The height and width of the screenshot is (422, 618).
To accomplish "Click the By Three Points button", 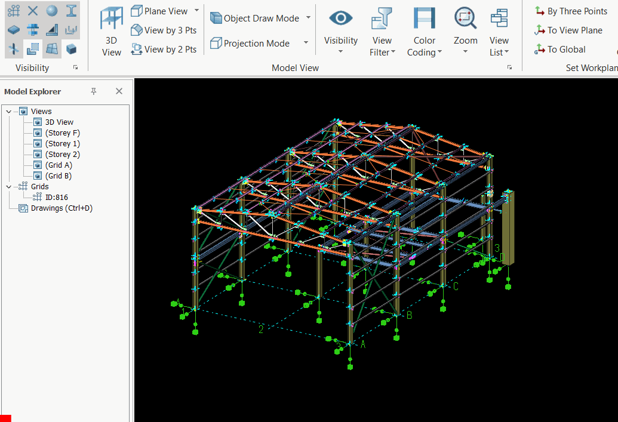I will (570, 11).
